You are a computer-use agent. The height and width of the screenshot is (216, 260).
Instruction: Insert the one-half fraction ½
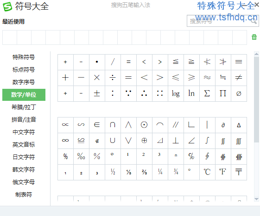[113, 172]
